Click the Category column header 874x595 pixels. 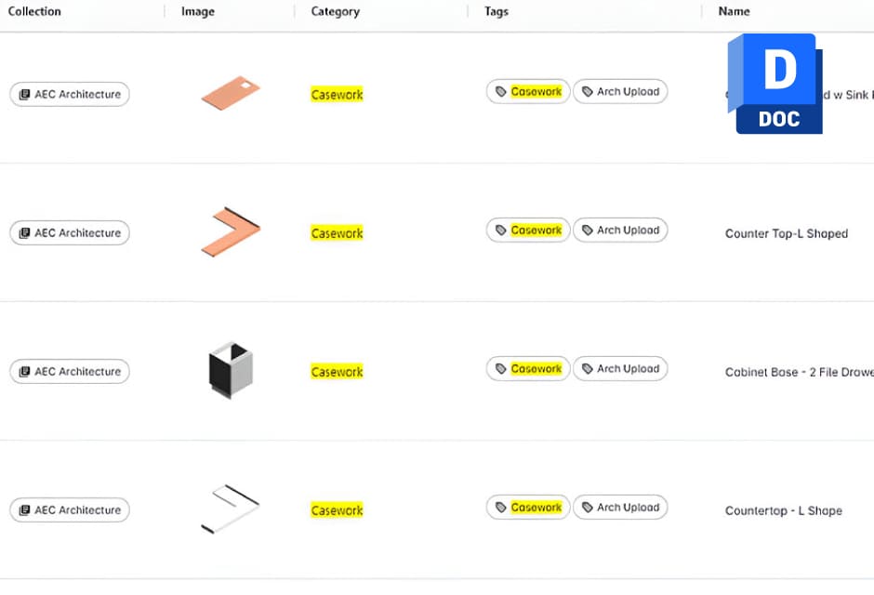335,11
